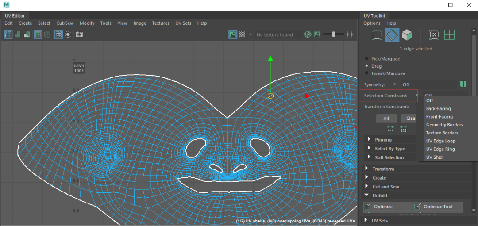Click the shrink selection icon below All

(x=390, y=129)
